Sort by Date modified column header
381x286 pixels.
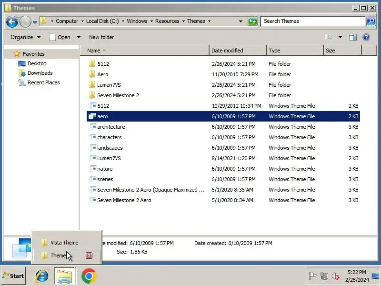[x=238, y=51]
